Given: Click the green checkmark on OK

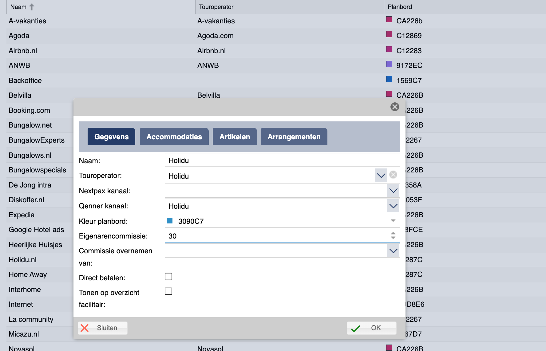Looking at the screenshot, I should click(356, 328).
